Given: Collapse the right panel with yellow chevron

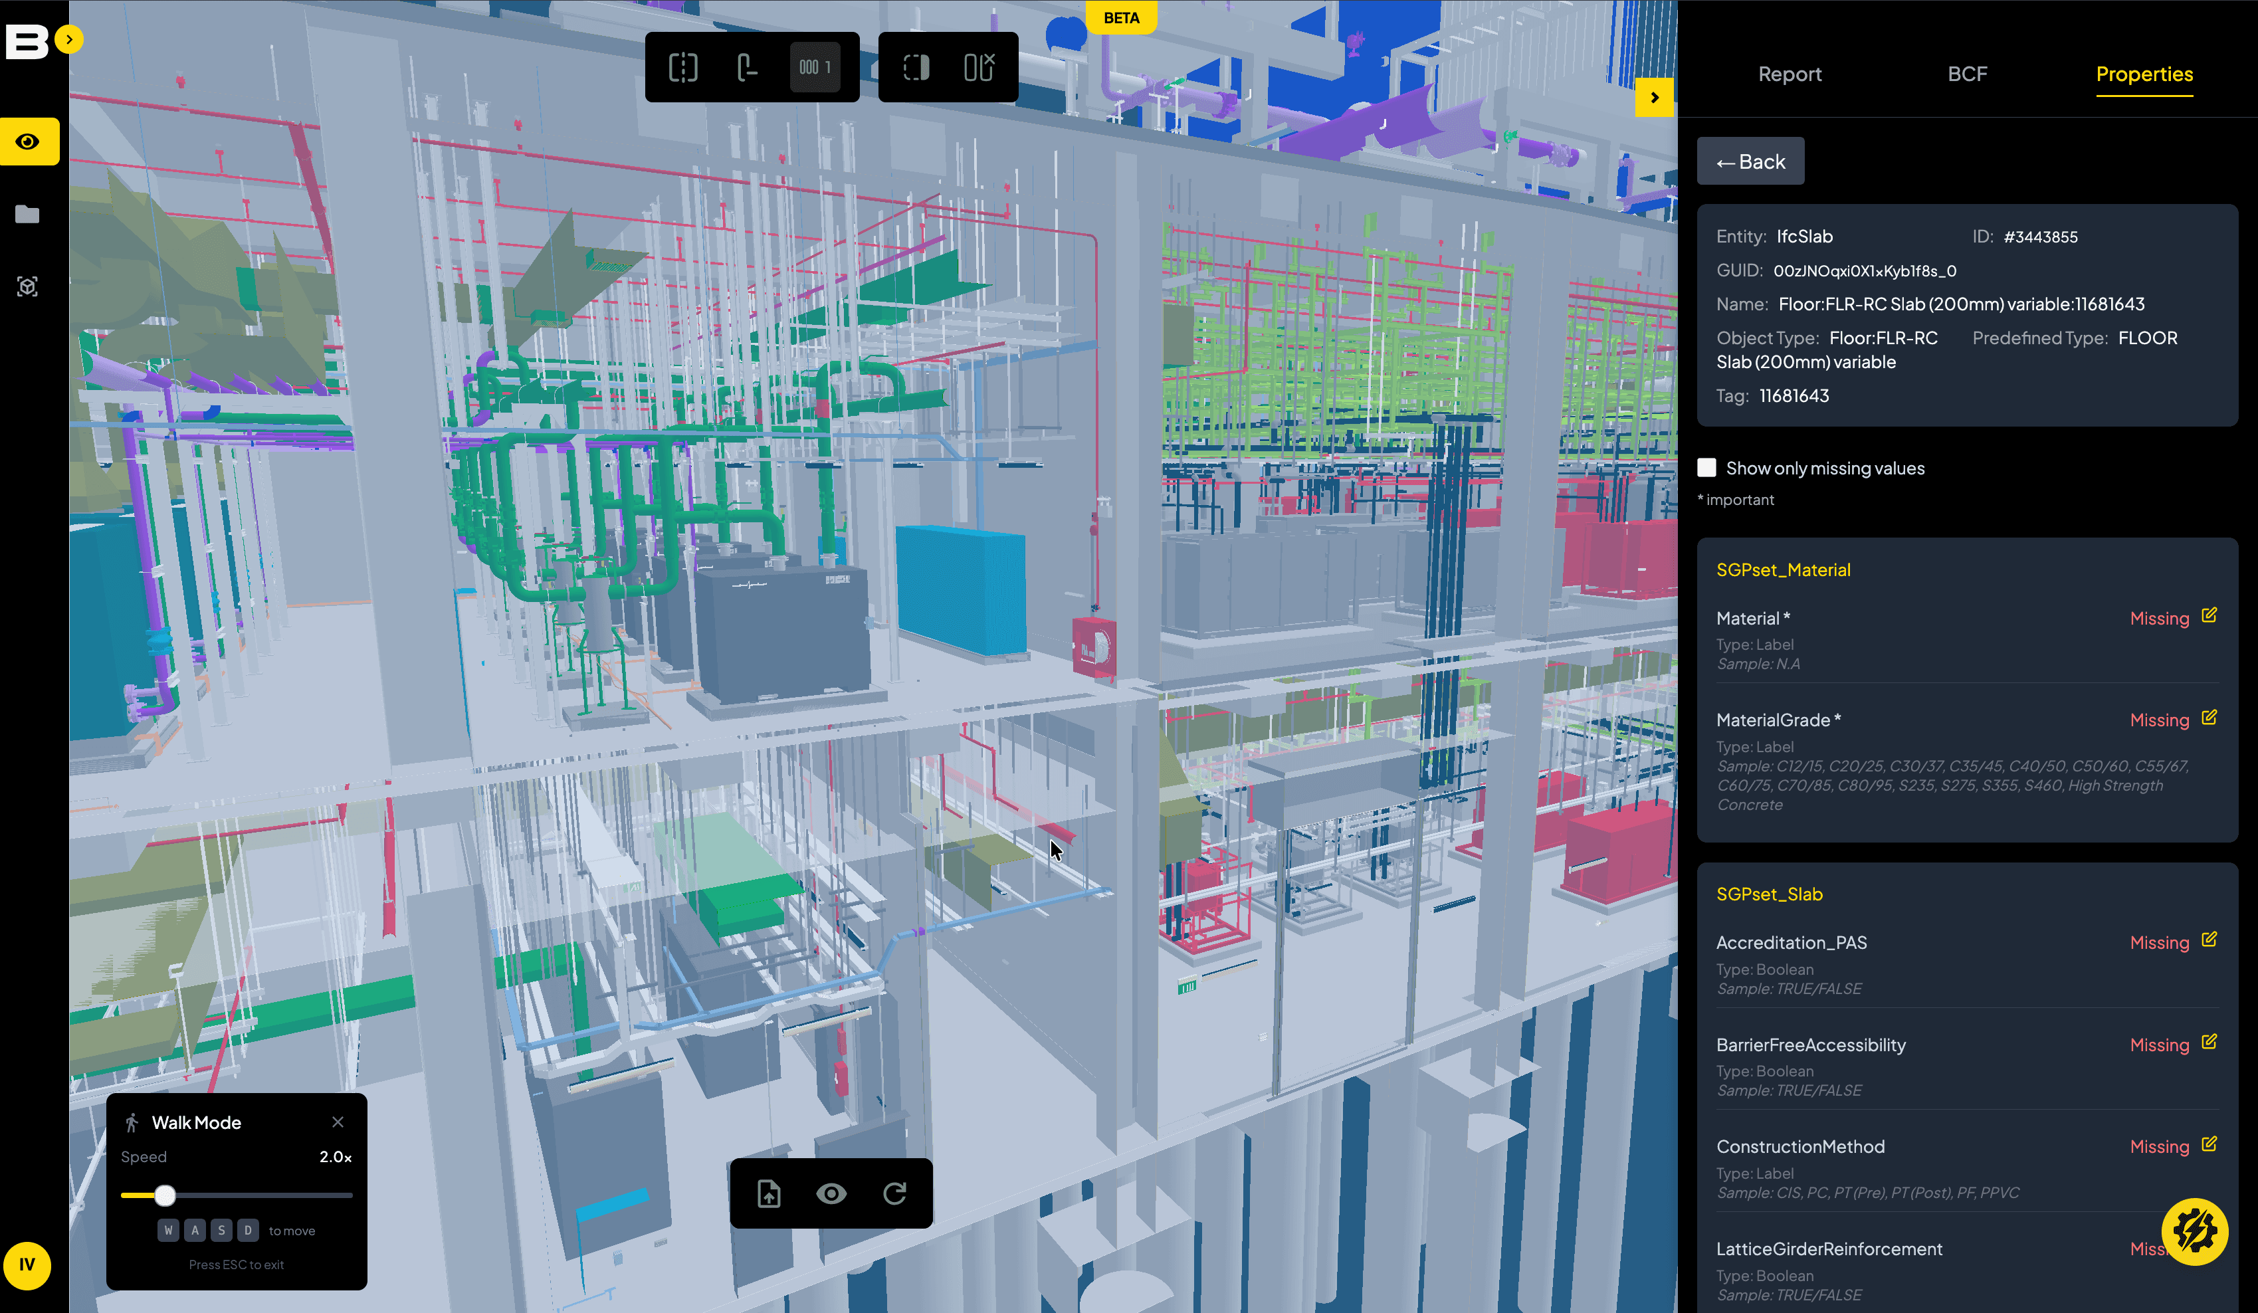Looking at the screenshot, I should tap(1654, 98).
